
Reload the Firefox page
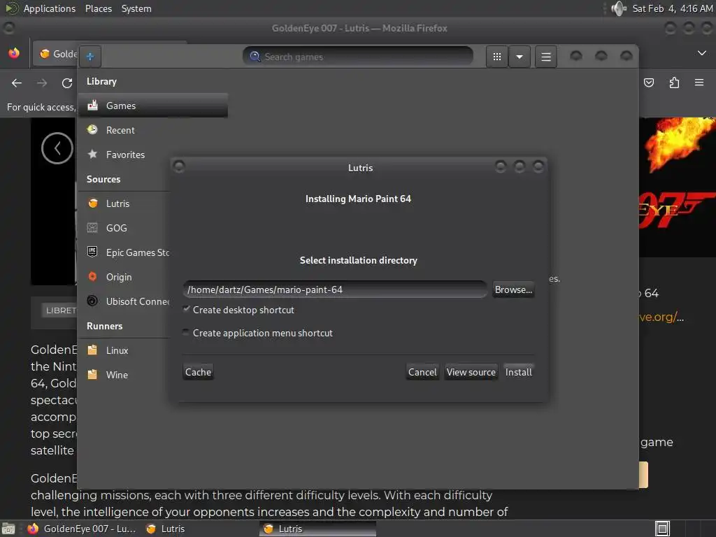click(x=67, y=83)
